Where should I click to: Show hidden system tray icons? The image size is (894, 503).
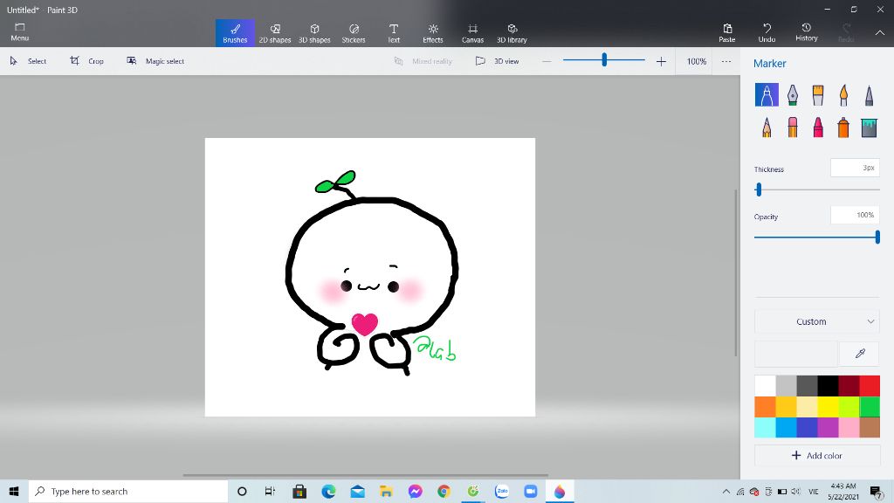(x=726, y=491)
